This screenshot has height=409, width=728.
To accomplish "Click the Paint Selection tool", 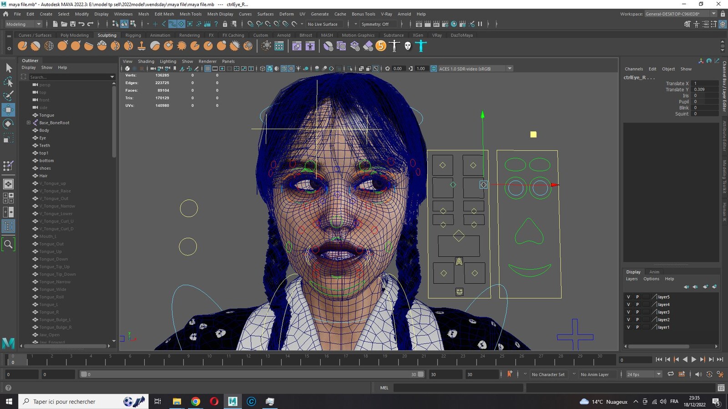I will coord(8,95).
